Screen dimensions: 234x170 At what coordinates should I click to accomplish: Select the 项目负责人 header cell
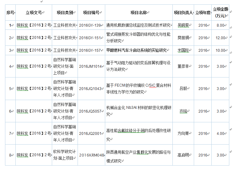(183, 13)
